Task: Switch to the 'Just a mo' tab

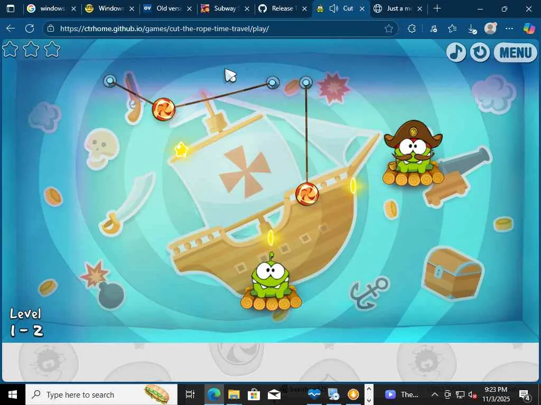Action: pos(398,8)
